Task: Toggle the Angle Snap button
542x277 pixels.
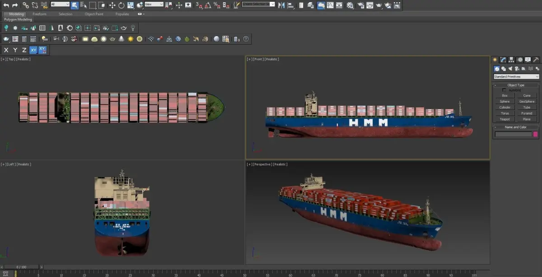Action: pyautogui.click(x=208, y=5)
